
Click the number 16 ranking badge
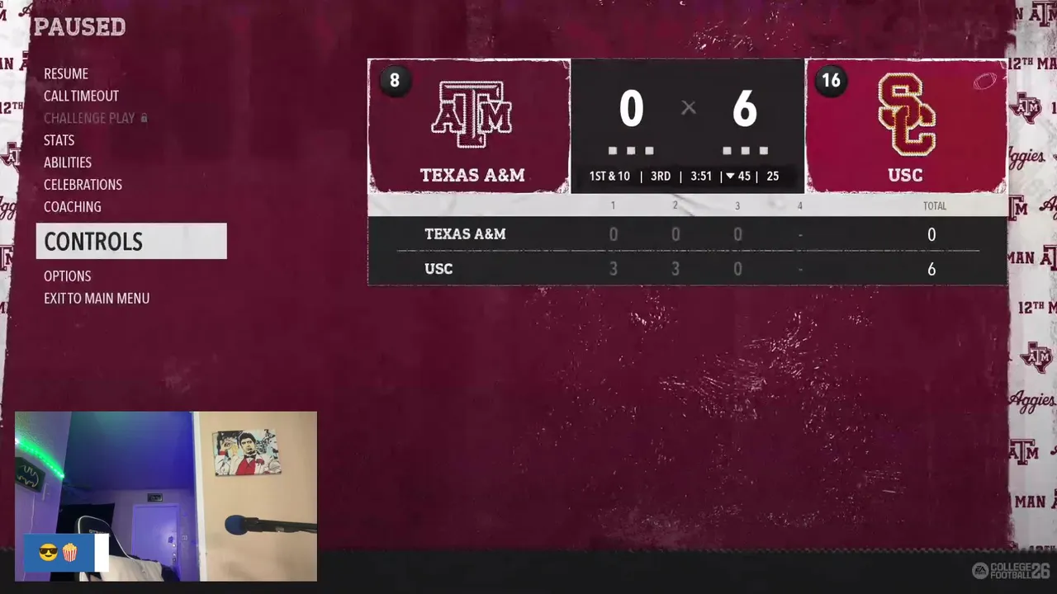coord(831,80)
